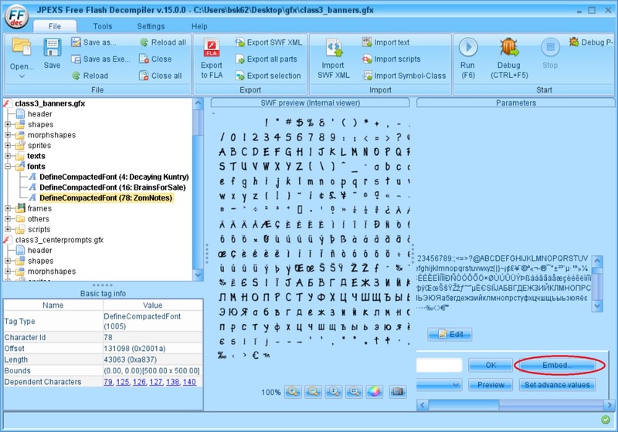Click the Close file button
618x432 pixels.
click(x=155, y=59)
